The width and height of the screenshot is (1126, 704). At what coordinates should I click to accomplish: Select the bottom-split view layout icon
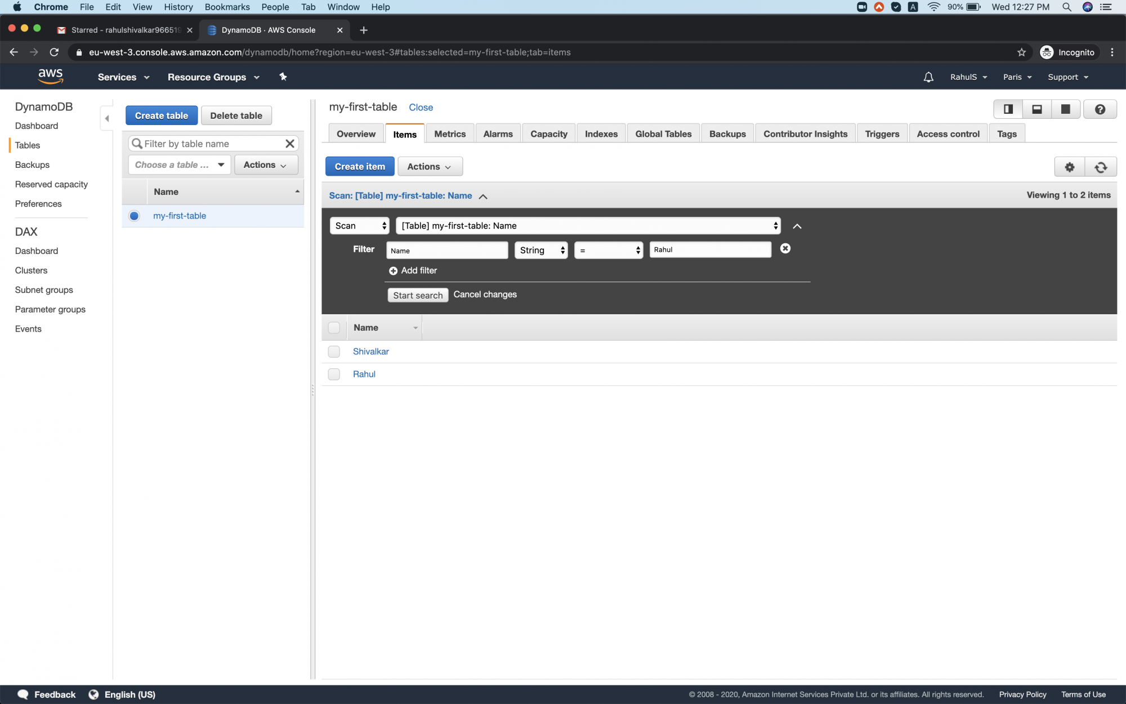[1036, 109]
